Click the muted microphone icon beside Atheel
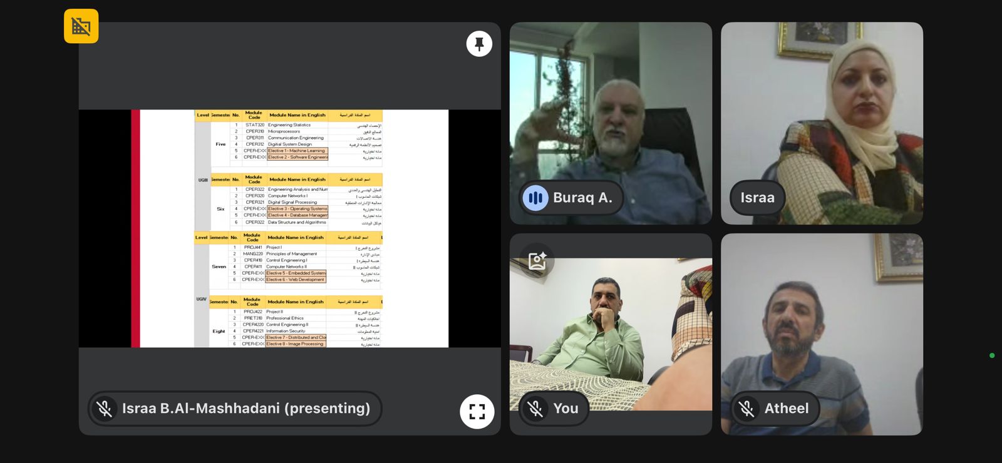The width and height of the screenshot is (1002, 463). click(x=746, y=409)
